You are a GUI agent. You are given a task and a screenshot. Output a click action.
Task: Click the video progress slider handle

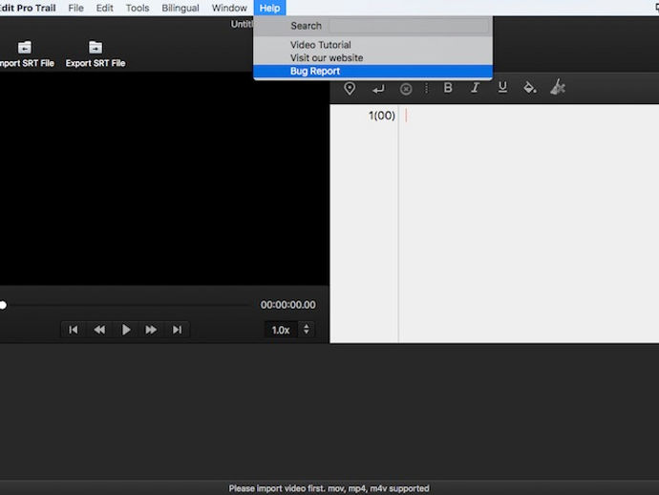(x=3, y=305)
